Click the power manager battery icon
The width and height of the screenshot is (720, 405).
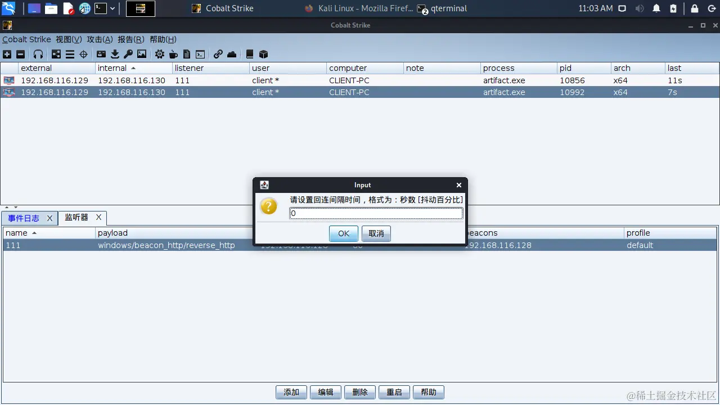tap(673, 8)
